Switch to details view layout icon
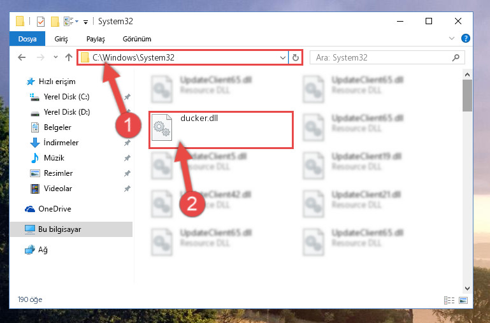 (x=449, y=300)
